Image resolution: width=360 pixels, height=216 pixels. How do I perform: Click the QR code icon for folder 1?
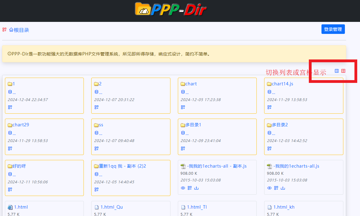coord(10,107)
